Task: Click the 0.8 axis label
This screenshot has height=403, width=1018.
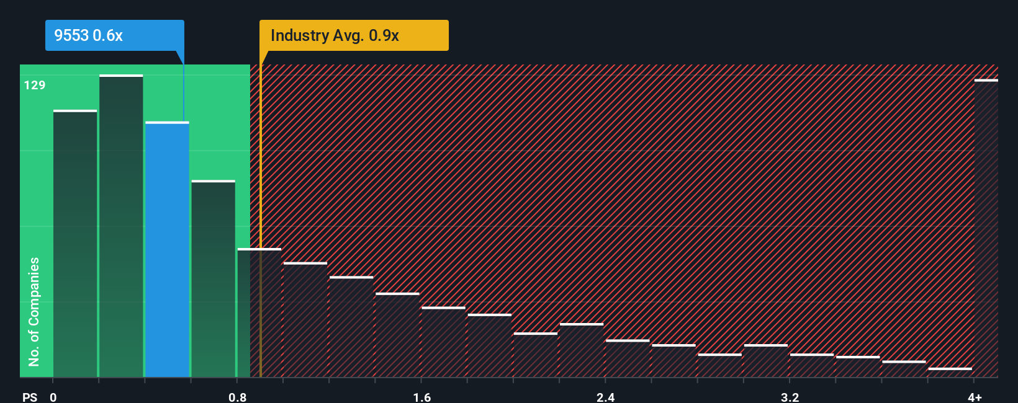Action: 238,397
